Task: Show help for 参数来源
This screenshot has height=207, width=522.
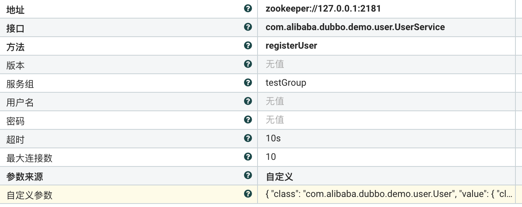Action: point(248,175)
